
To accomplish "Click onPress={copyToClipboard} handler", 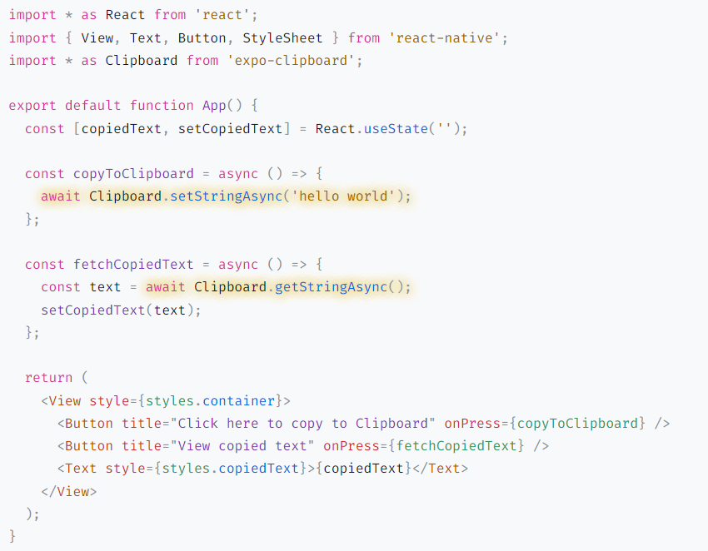I will (545, 424).
